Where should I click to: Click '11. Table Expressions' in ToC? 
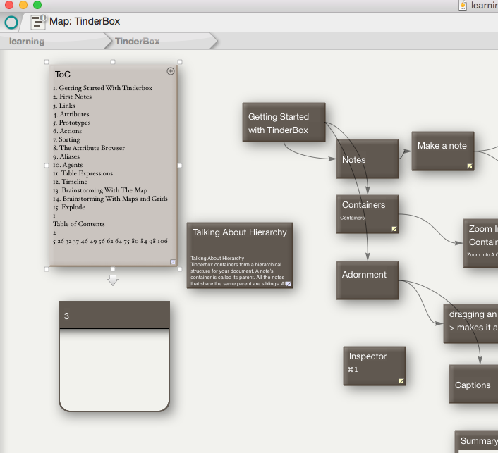pyautogui.click(x=83, y=173)
